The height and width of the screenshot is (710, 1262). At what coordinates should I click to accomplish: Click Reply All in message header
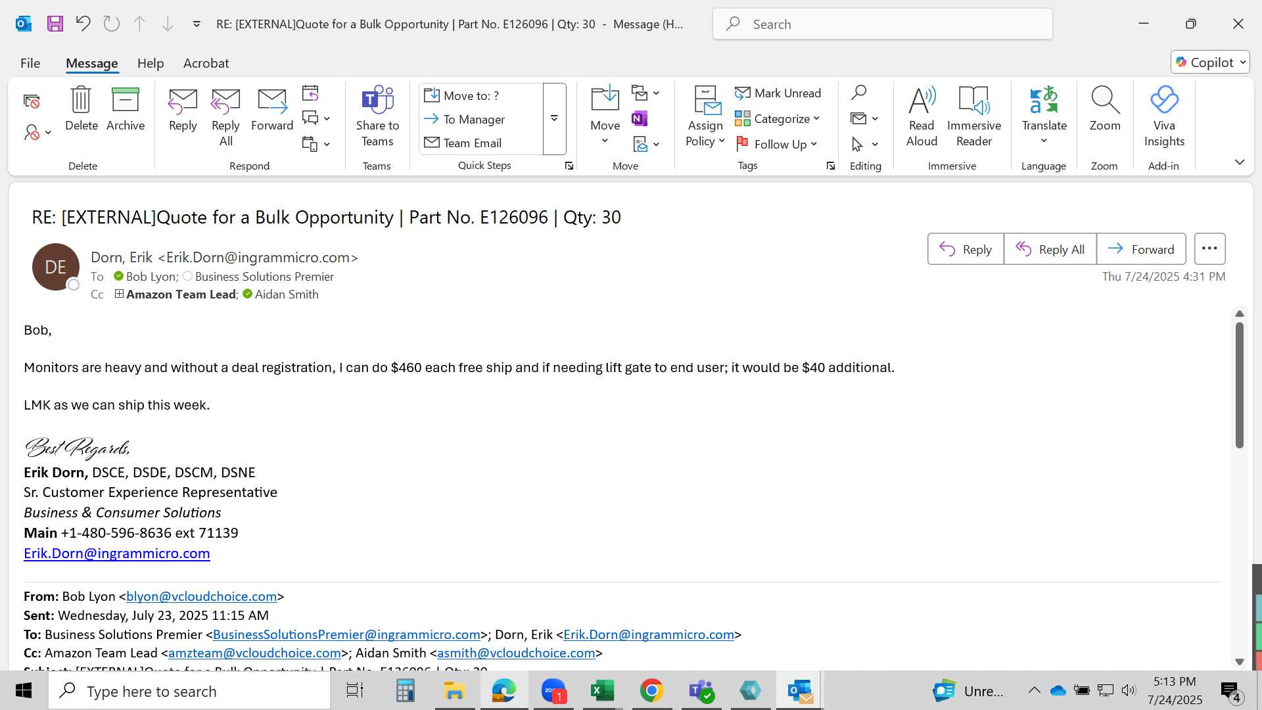click(1050, 249)
